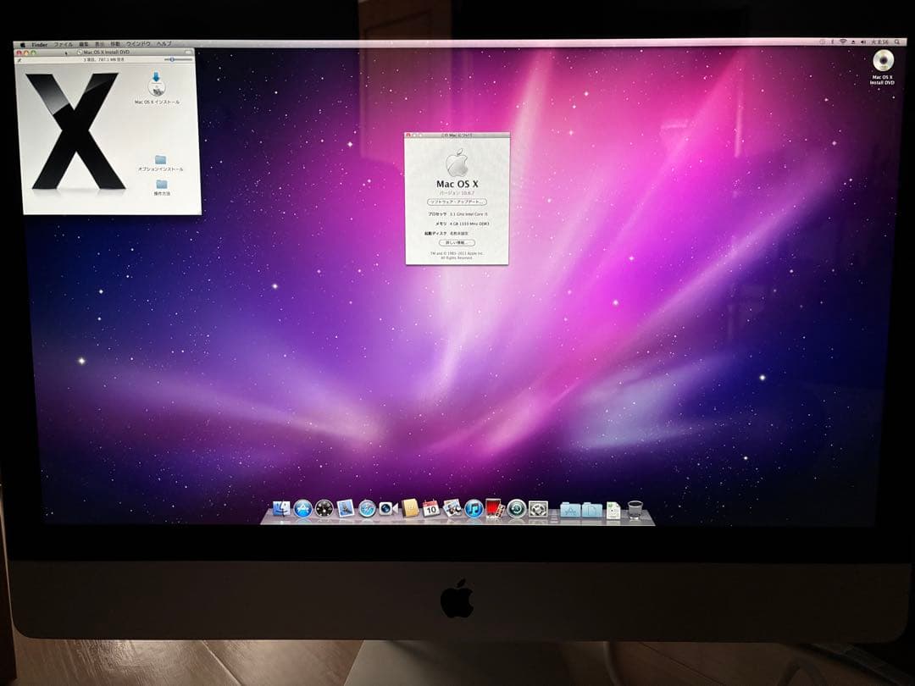Click the ソフトウェア・アップデート button

coord(456,202)
